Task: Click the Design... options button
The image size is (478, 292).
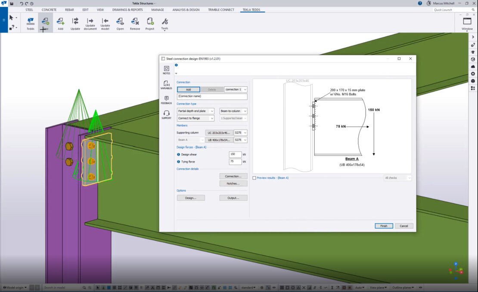Action: [191, 198]
